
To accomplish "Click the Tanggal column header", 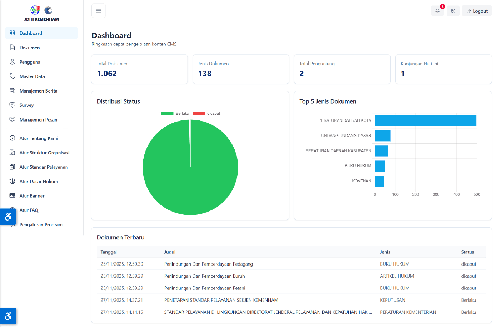I will [109, 252].
